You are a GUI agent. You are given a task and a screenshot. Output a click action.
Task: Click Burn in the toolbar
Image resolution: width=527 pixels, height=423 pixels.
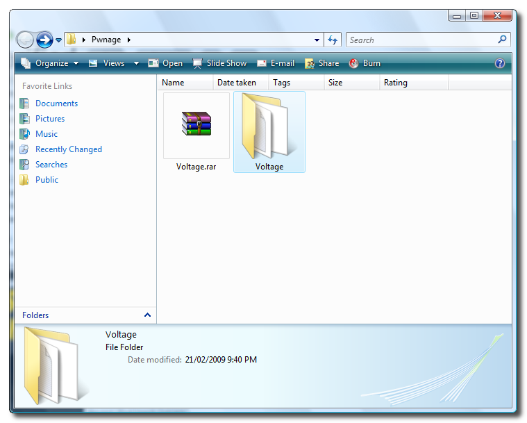[365, 63]
